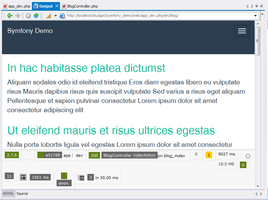The width and height of the screenshot is (268, 200).
Task: Close the Symfony debug toolbar
Action: [x=248, y=156]
